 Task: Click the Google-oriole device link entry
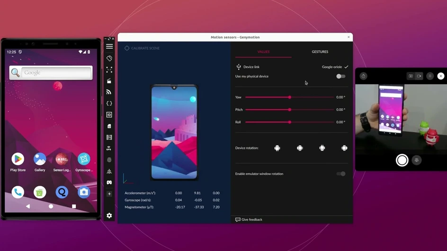(335, 67)
